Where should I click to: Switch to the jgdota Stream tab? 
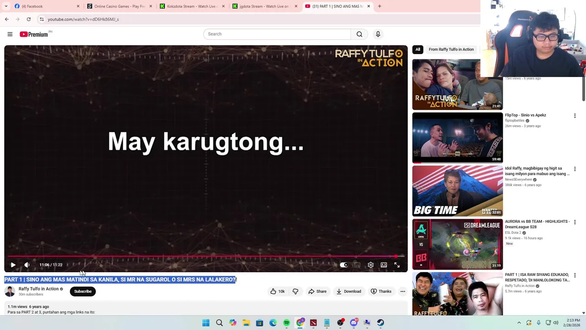click(x=264, y=6)
